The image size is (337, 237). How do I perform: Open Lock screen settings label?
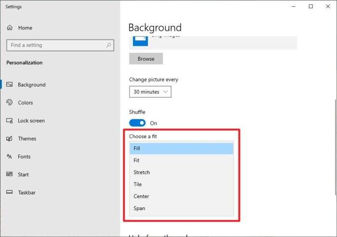click(31, 120)
